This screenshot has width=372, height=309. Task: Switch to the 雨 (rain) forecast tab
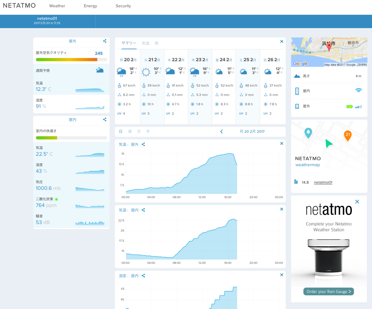pyautogui.click(x=157, y=43)
